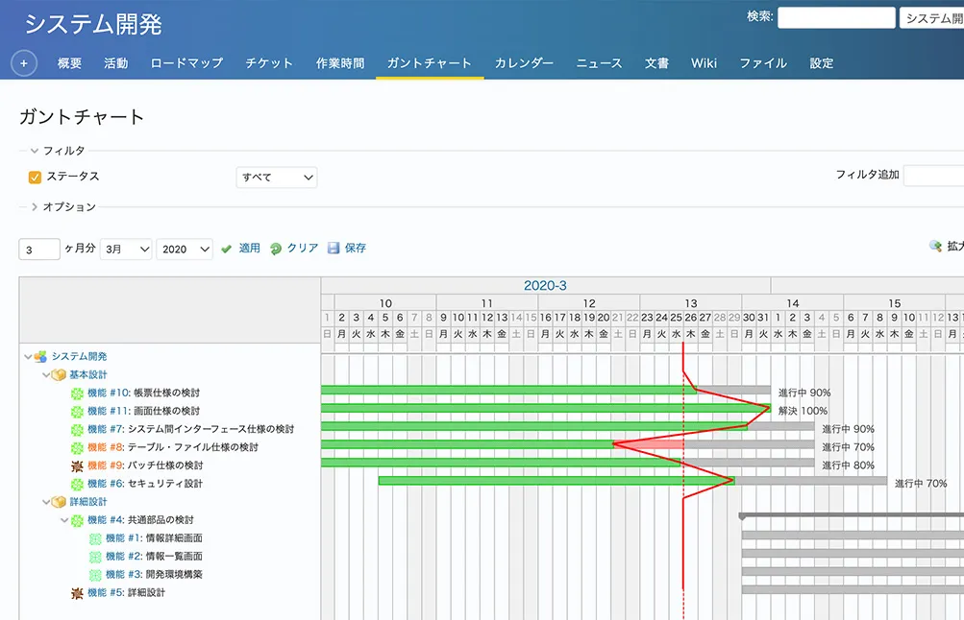Click the bug icon next to 機能 #9

click(77, 465)
